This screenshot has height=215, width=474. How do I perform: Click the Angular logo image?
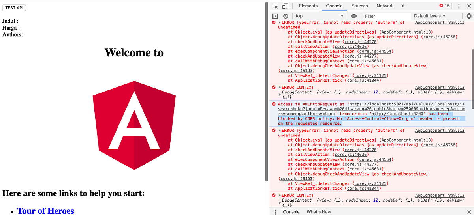coord(134,125)
